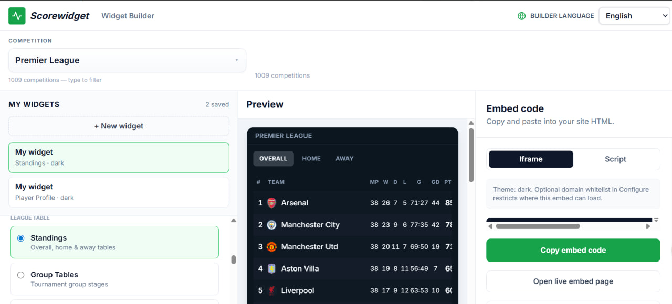Image resolution: width=672 pixels, height=304 pixels.
Task: Click the MP column header
Action: click(x=374, y=182)
